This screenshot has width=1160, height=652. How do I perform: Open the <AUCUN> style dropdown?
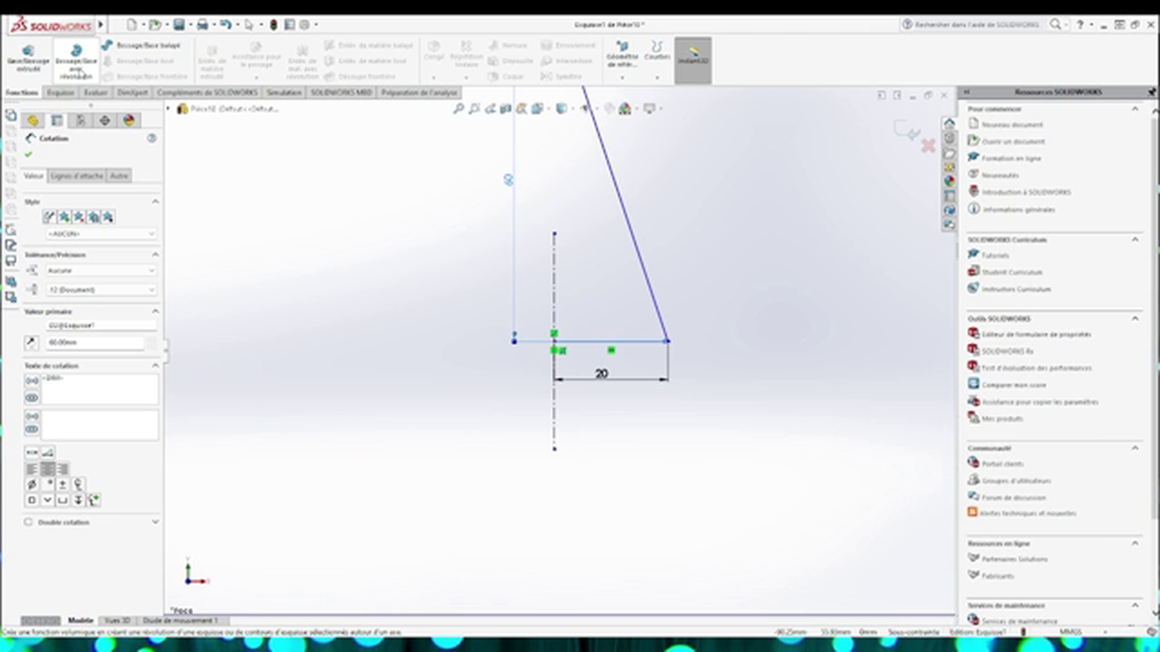pyautogui.click(x=100, y=233)
